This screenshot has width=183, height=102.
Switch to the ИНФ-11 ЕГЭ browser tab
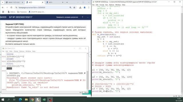point(15,2)
